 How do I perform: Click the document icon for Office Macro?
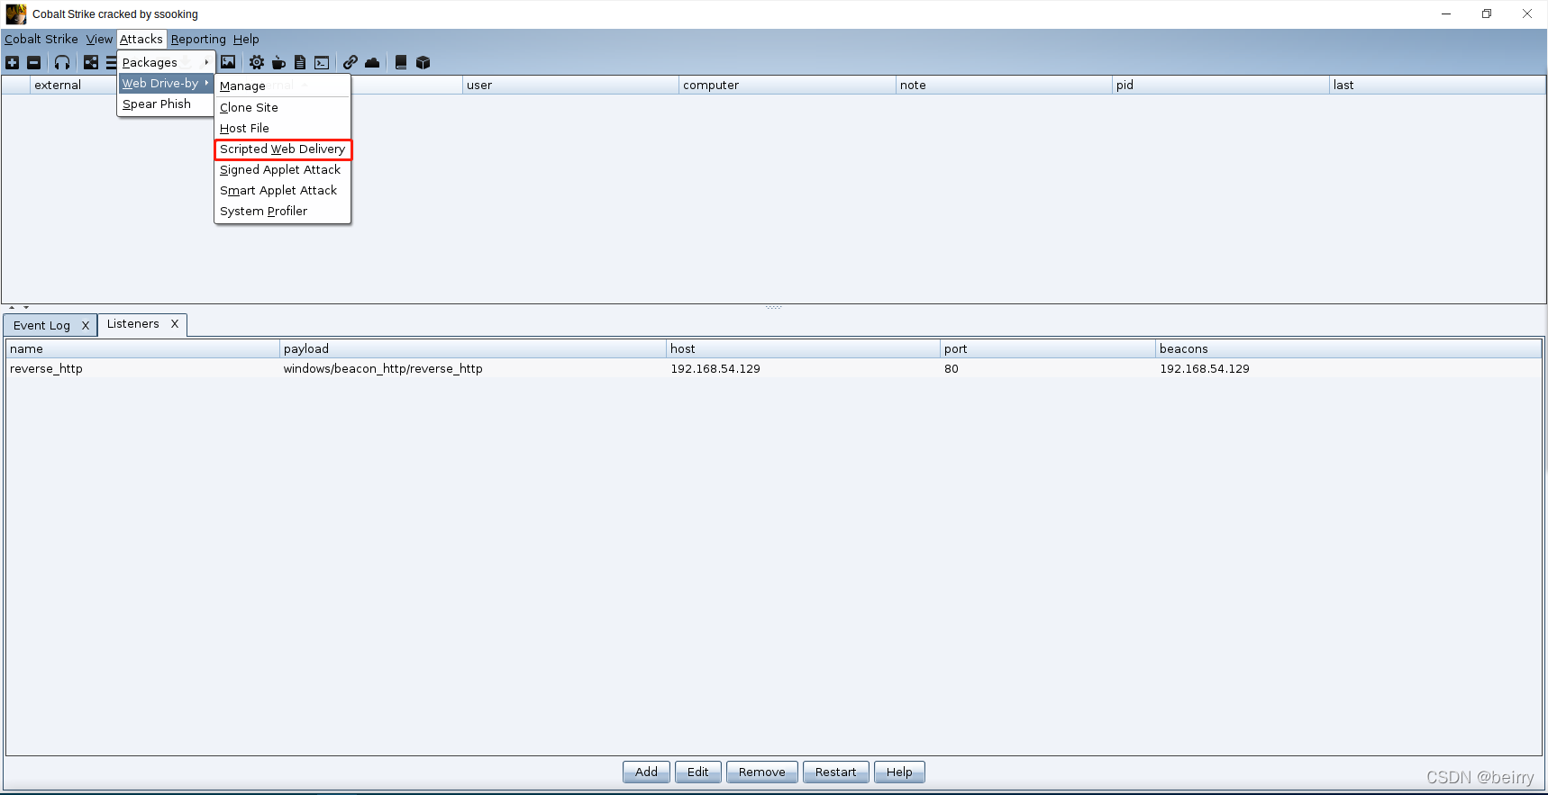(x=300, y=62)
